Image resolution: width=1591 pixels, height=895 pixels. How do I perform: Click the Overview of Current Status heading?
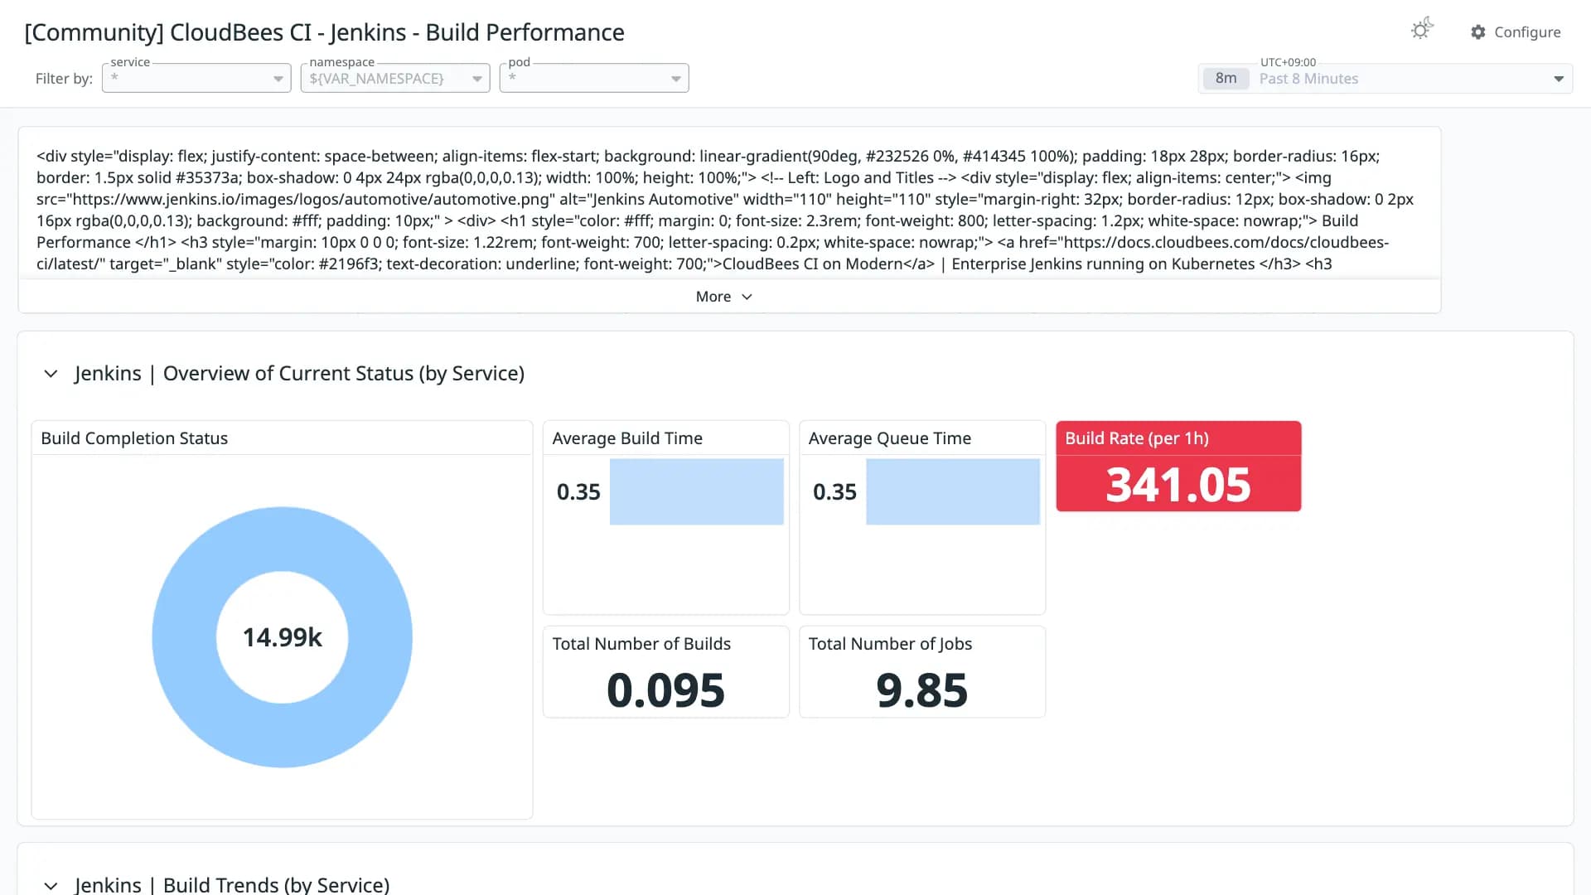pos(299,373)
